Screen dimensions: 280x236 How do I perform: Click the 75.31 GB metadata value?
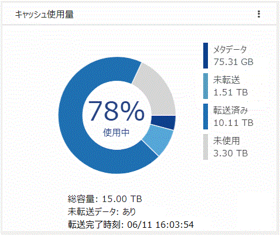click(x=233, y=62)
